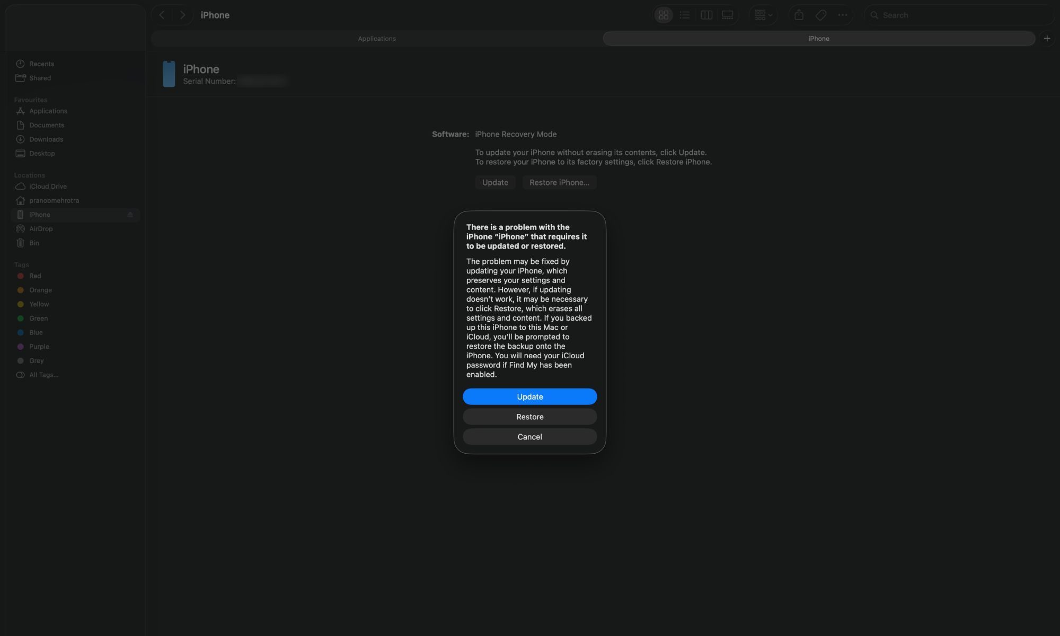
Task: Click the Restore iPhone... button
Action: [559, 182]
